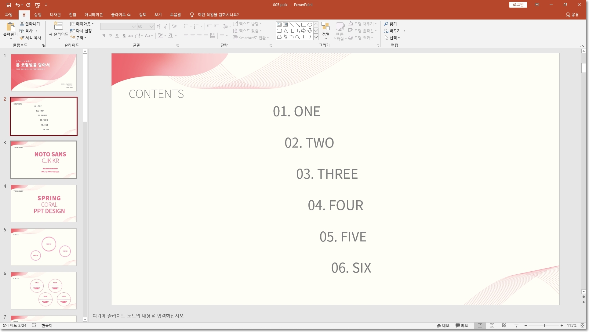Click the Increase Indent icon
This screenshot has height=332, width=589.
click(x=216, y=26)
